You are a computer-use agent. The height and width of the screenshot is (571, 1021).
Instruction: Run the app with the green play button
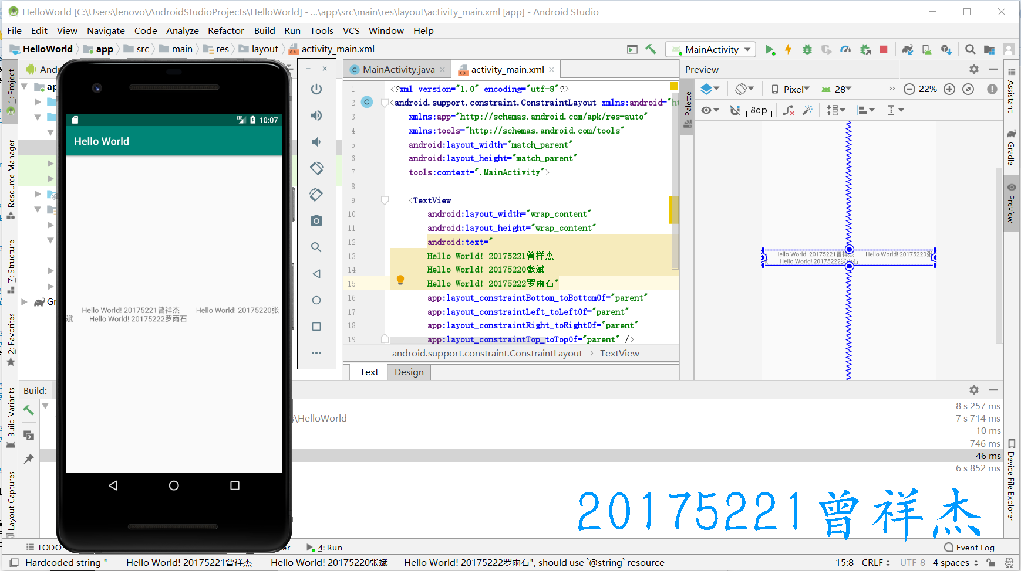[x=770, y=50]
